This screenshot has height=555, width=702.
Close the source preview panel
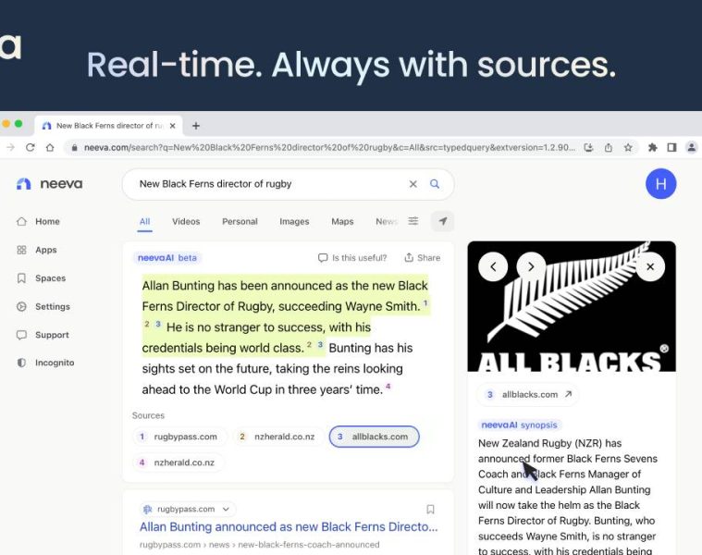click(650, 266)
